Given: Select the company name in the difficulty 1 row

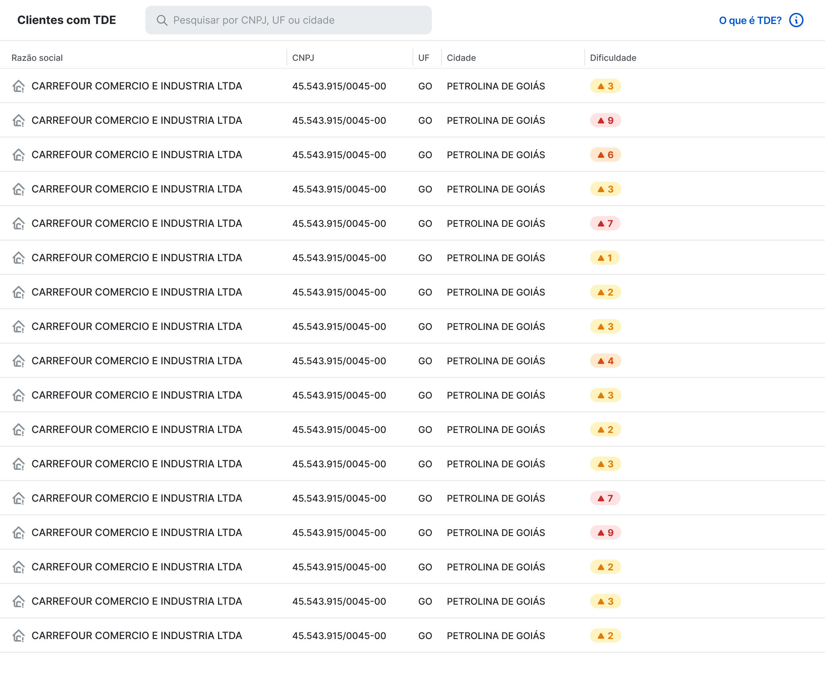Looking at the screenshot, I should point(137,258).
